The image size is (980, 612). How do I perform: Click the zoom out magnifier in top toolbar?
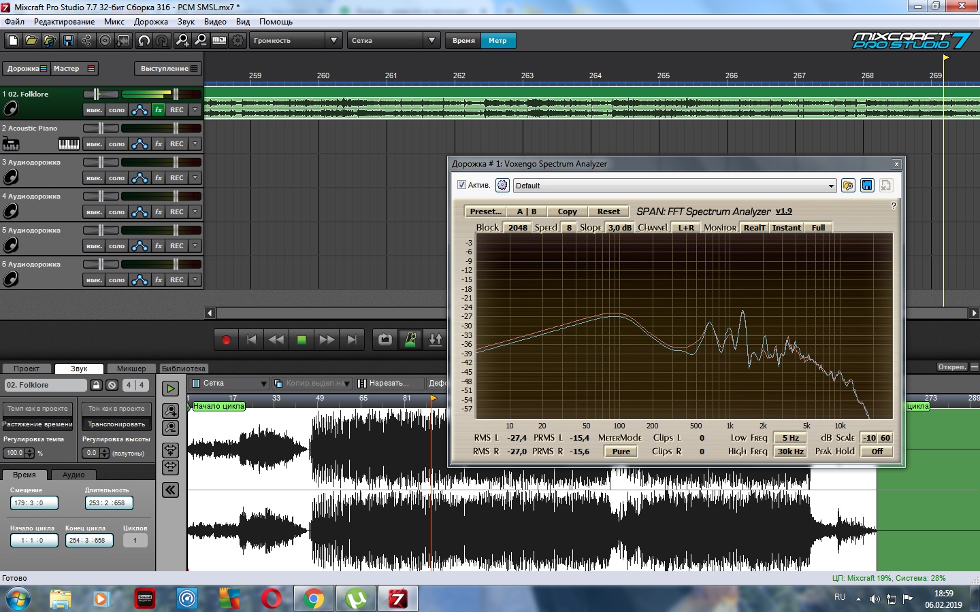201,41
